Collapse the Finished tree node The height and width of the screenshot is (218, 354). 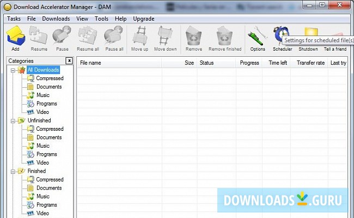[13, 172]
